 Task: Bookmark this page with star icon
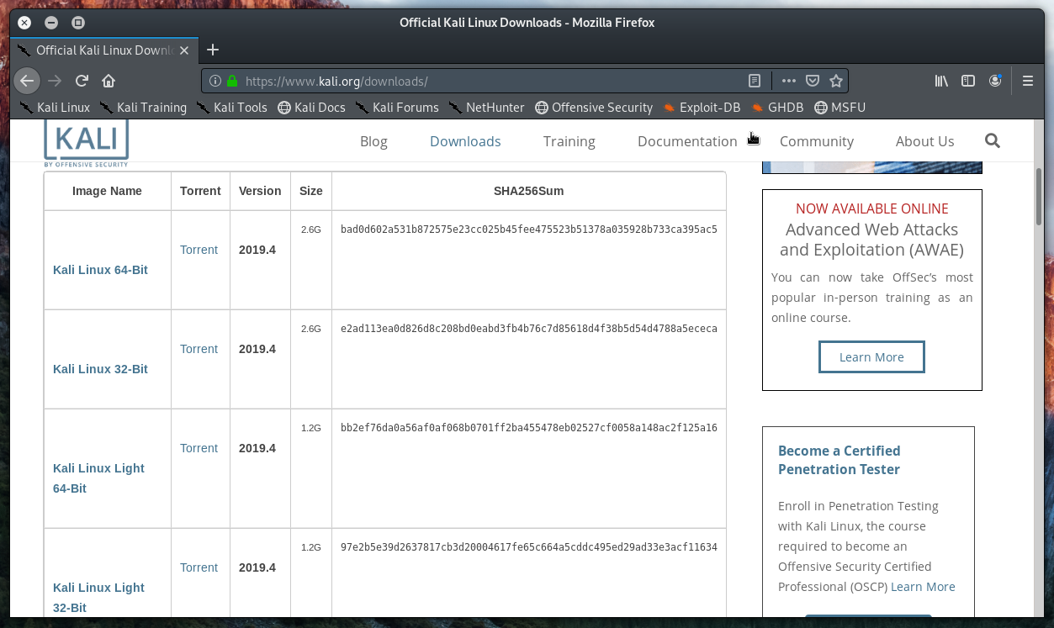[836, 81]
